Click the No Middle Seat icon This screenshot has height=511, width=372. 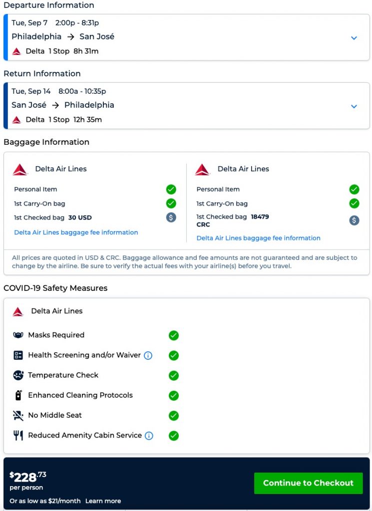pos(18,415)
